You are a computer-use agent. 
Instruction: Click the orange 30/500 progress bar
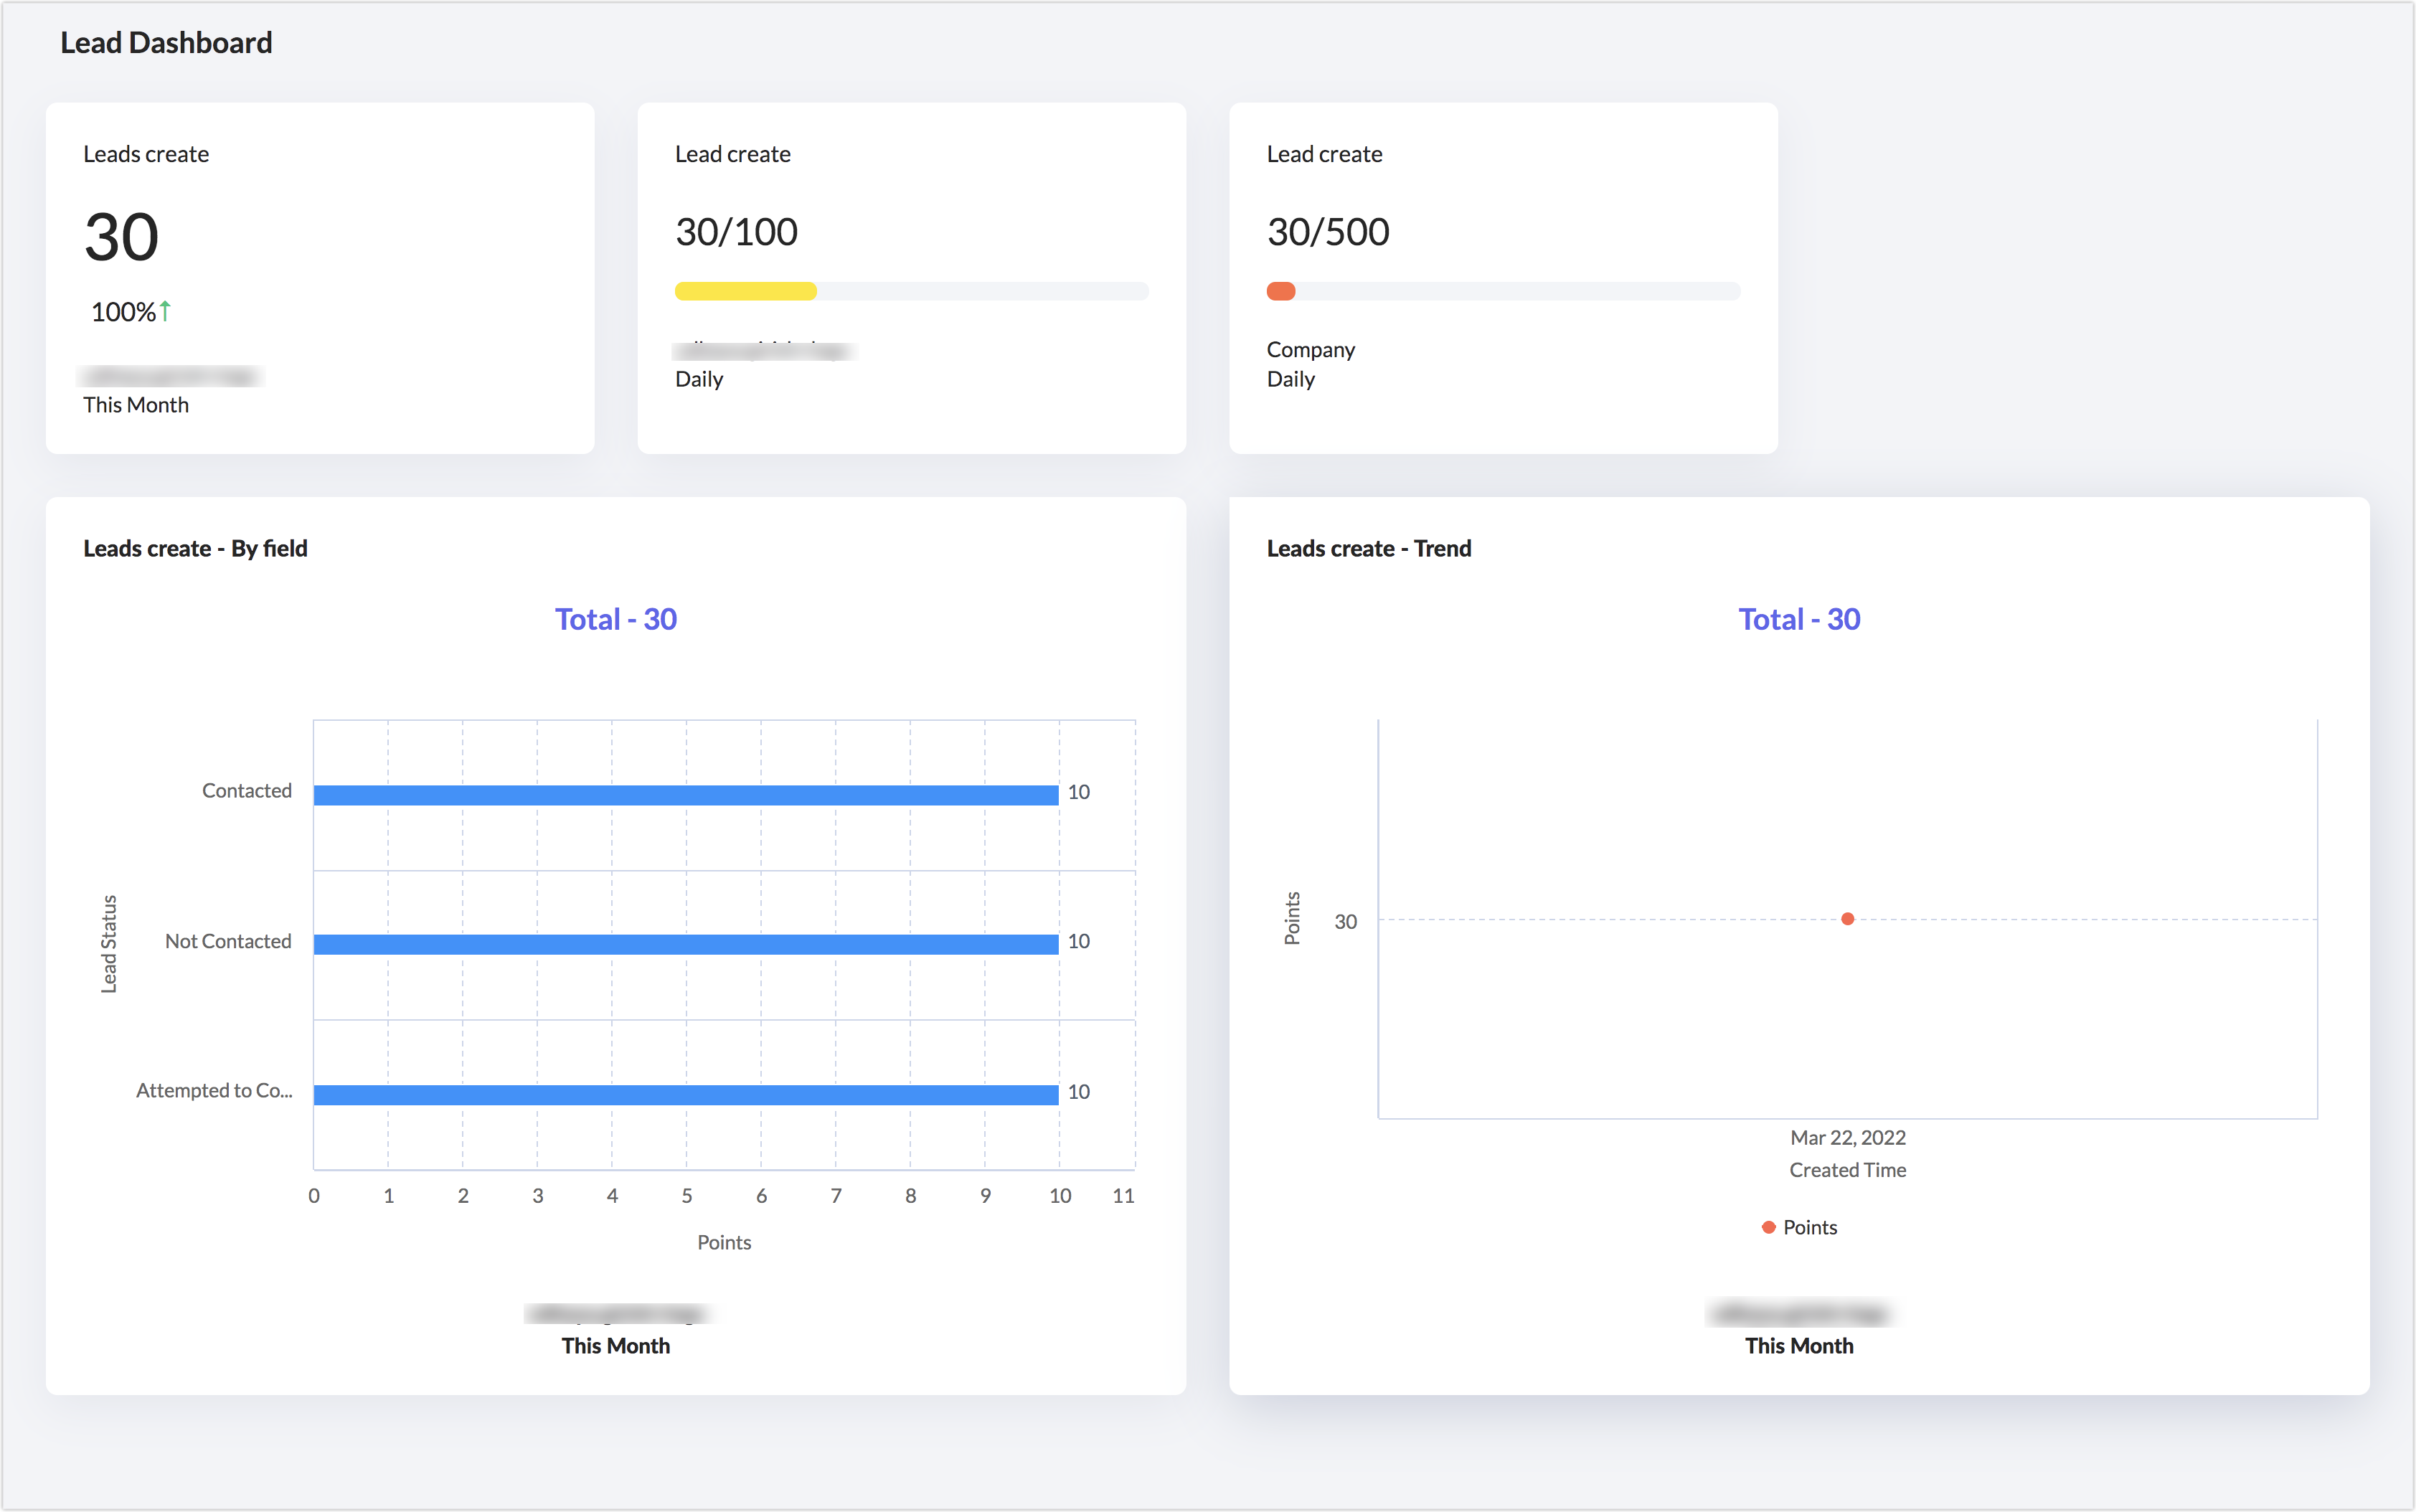coord(1281,292)
